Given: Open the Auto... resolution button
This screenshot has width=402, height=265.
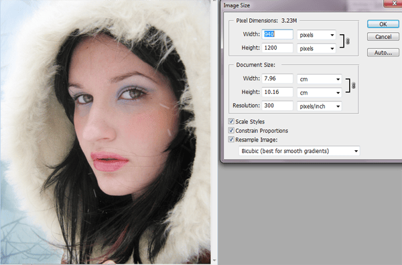Looking at the screenshot, I should point(383,52).
